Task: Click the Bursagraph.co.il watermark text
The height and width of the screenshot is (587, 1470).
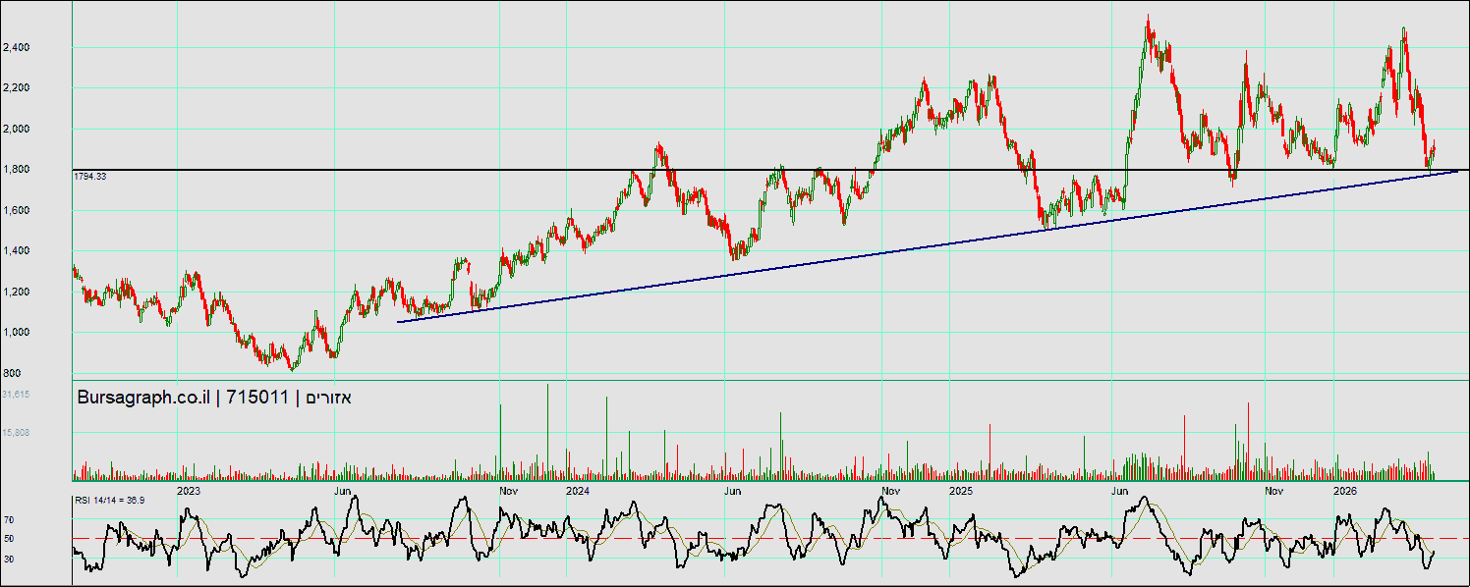Action: 143,398
